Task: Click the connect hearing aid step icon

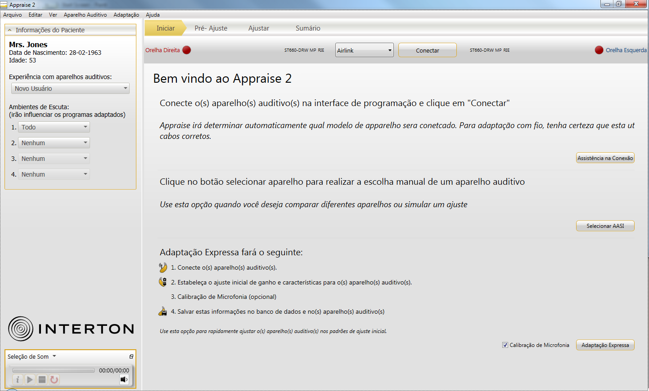Action: tap(163, 267)
